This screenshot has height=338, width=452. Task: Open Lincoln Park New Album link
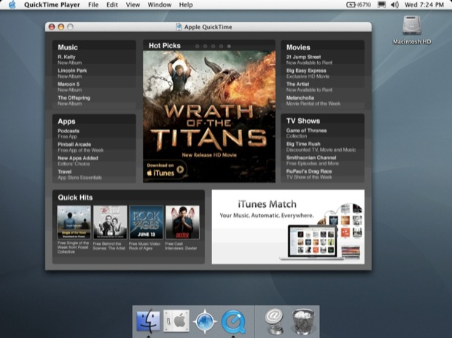point(72,73)
